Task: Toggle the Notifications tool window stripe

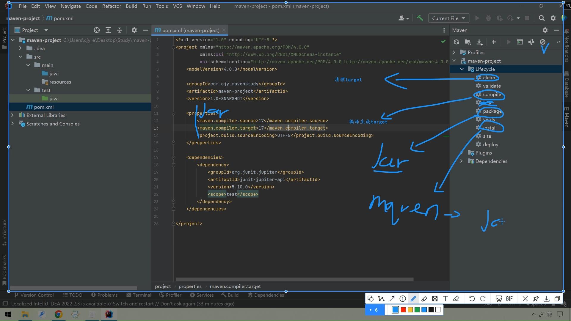Action: tap(567, 45)
